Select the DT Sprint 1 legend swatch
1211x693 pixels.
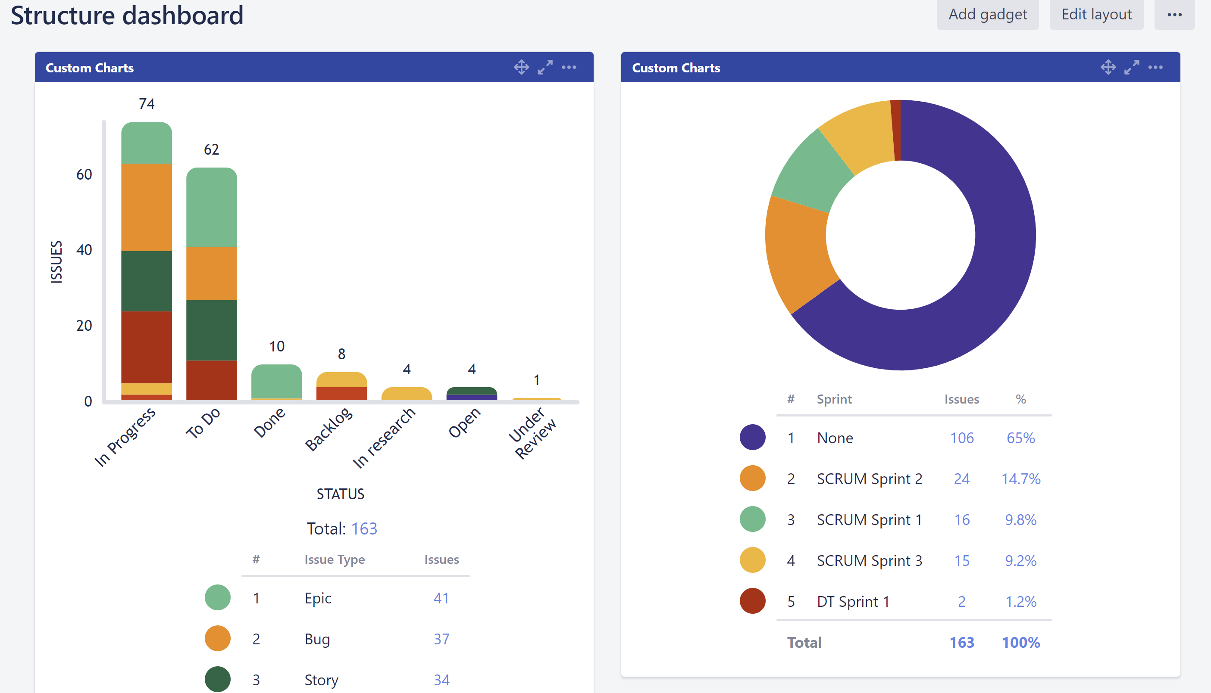click(x=752, y=601)
